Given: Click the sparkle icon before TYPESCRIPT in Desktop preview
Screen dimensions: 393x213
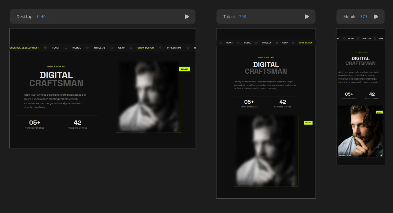Looking at the screenshot, I should click(x=160, y=48).
